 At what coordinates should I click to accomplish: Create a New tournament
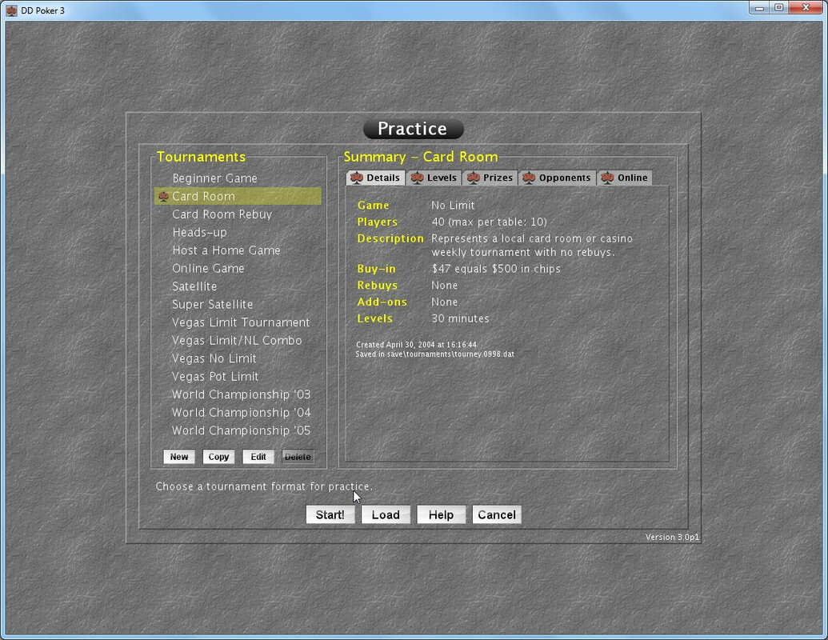point(179,457)
